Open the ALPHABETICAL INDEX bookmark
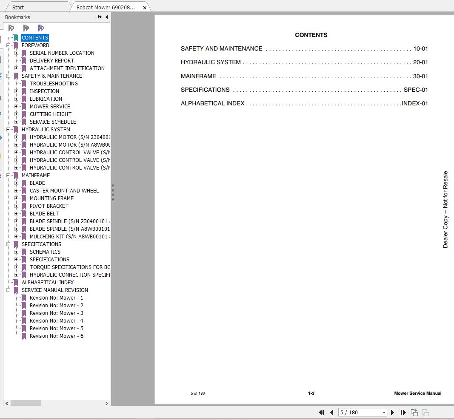454x419 pixels. [48, 283]
